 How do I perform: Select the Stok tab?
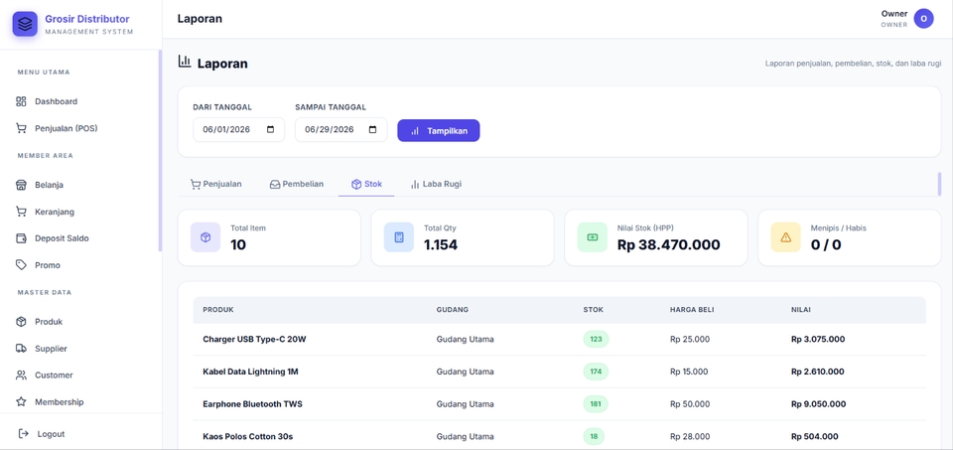click(366, 184)
